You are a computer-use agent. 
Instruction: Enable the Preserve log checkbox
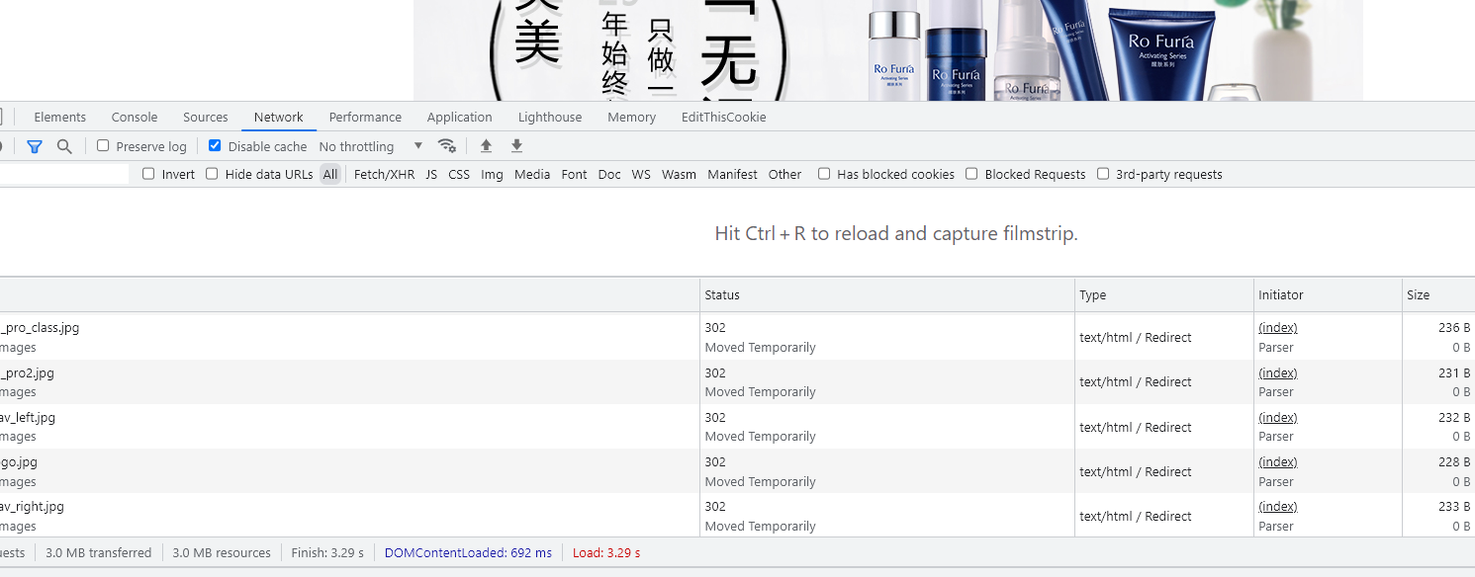click(103, 146)
